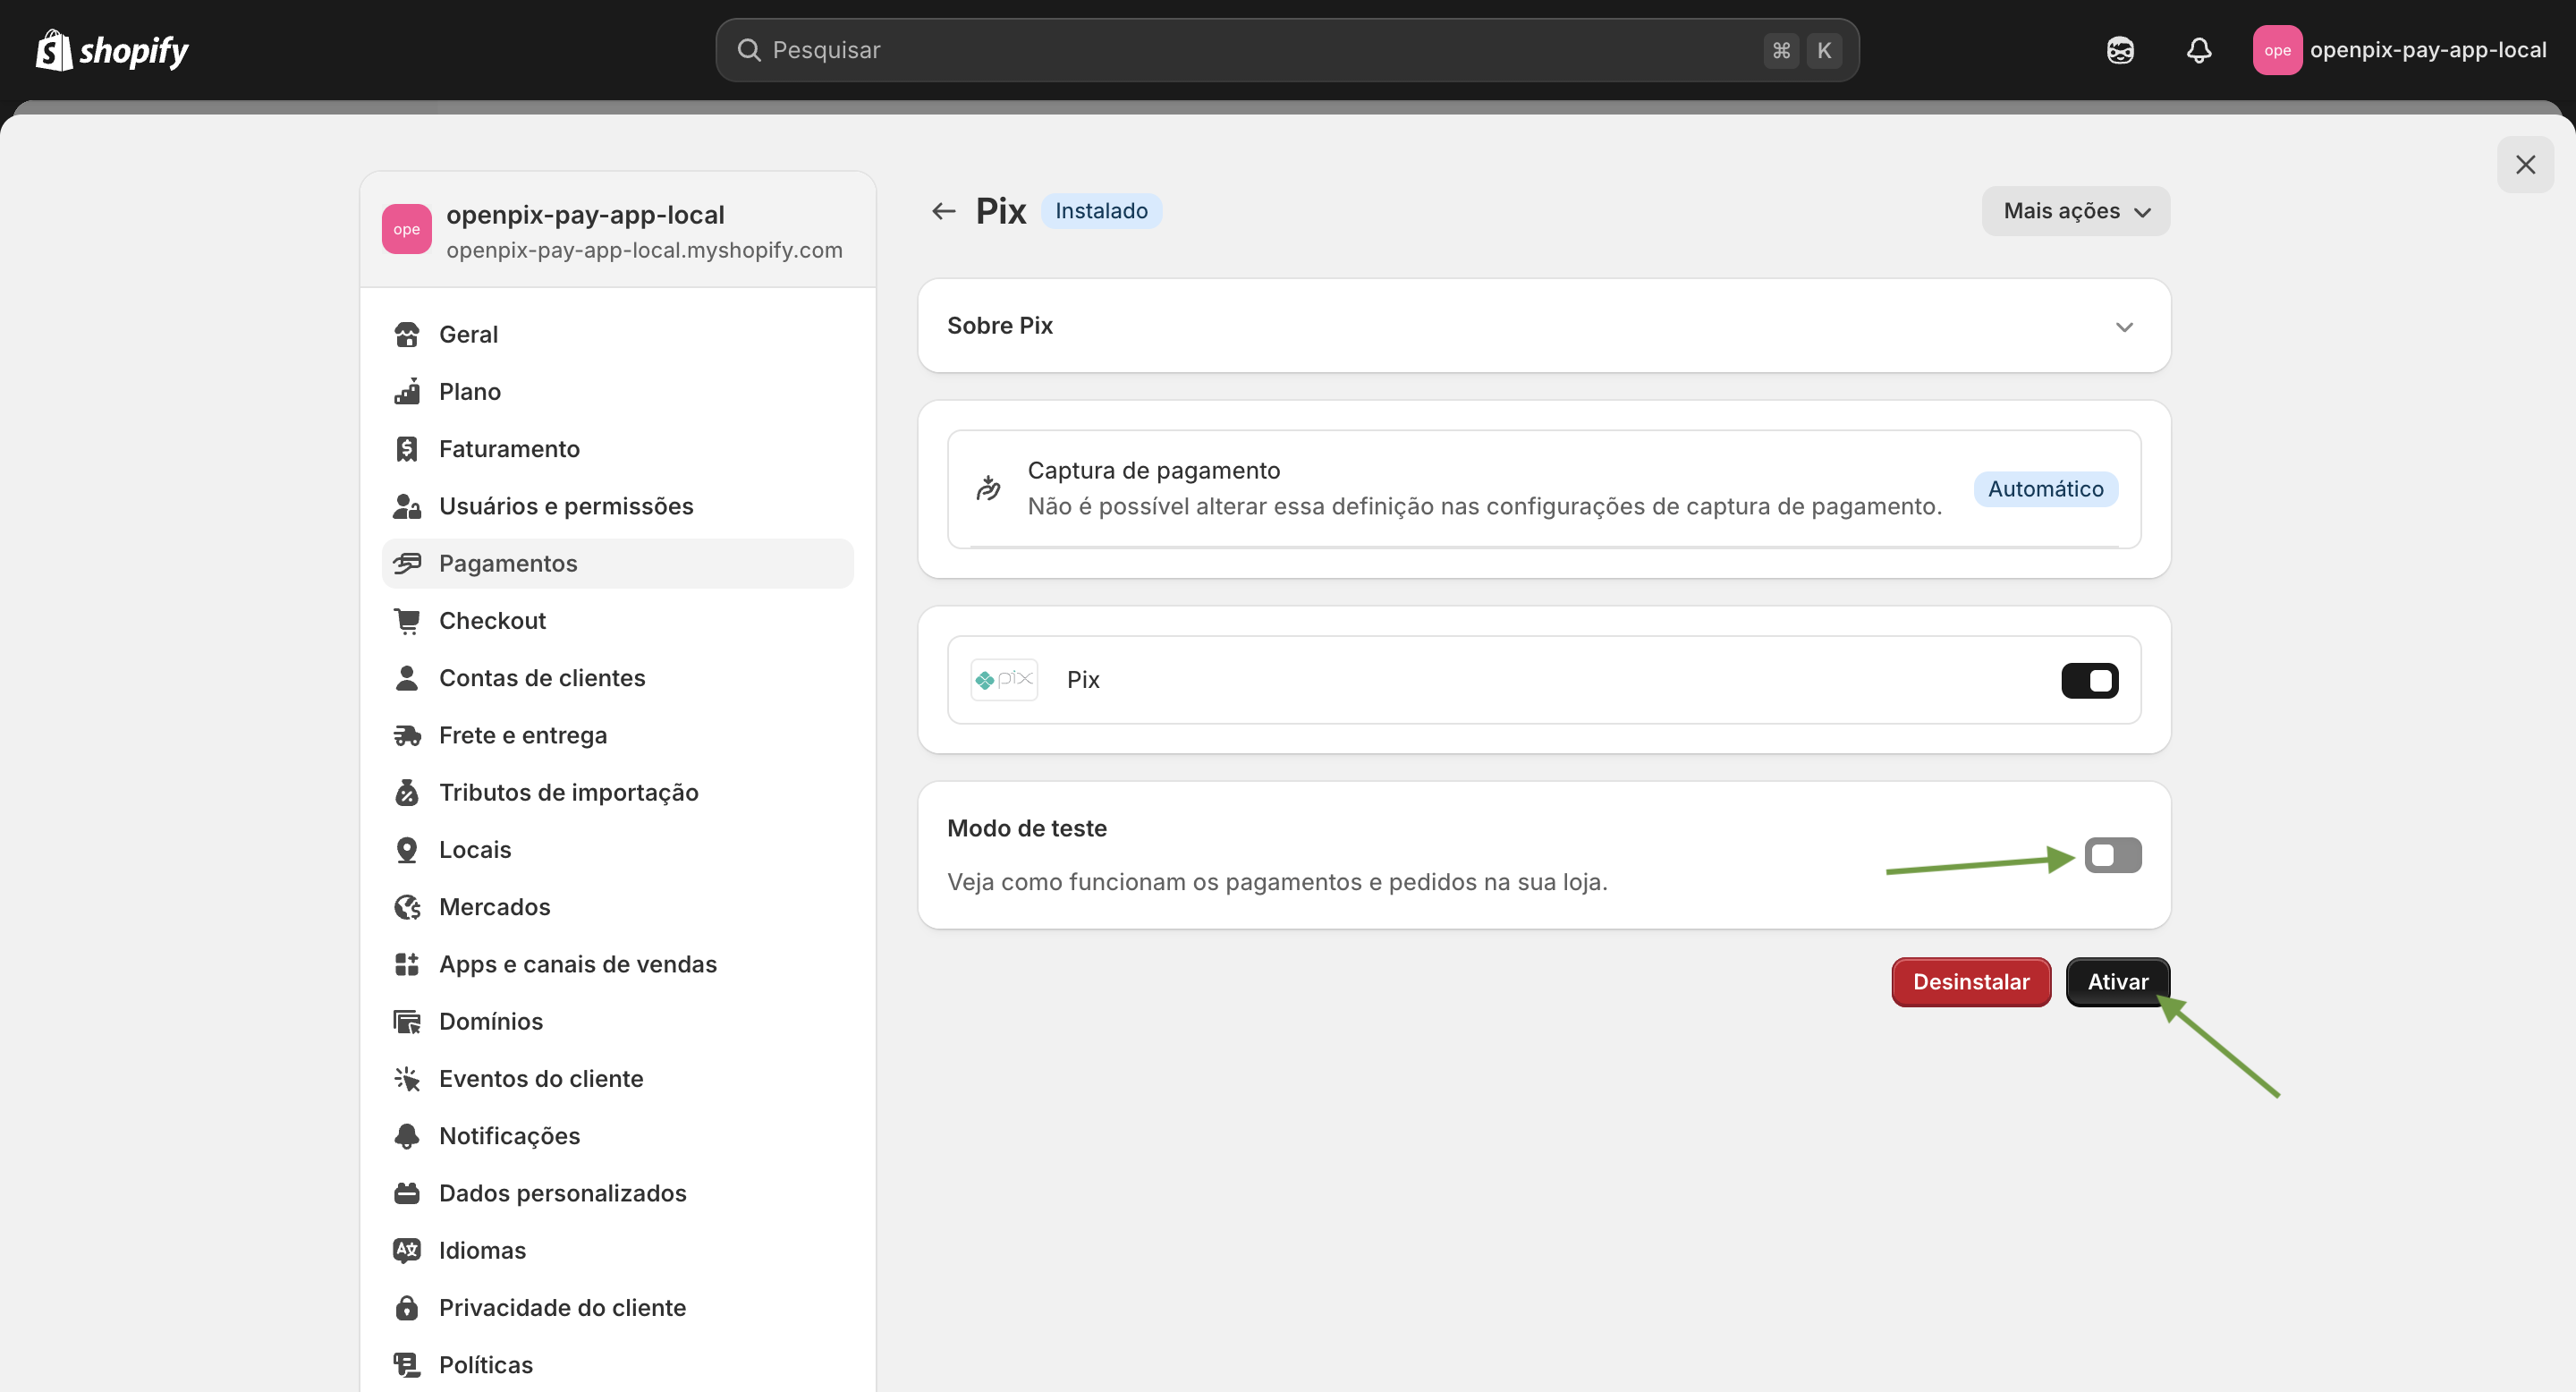The width and height of the screenshot is (2576, 1392).
Task: Click the Locais map pin icon
Action: pos(407,848)
